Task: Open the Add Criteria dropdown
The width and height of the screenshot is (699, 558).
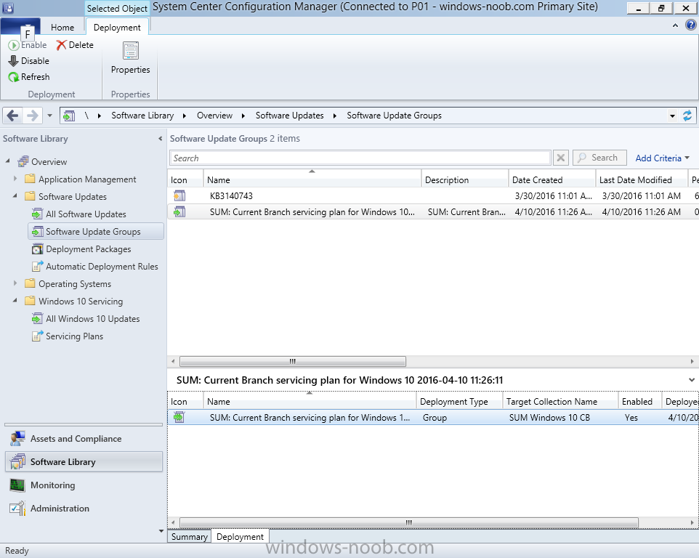Action: 663,158
